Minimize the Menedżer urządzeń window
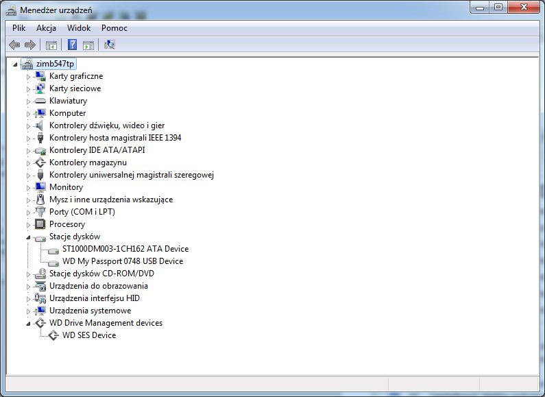Image resolution: width=545 pixels, height=397 pixels. click(x=480, y=7)
